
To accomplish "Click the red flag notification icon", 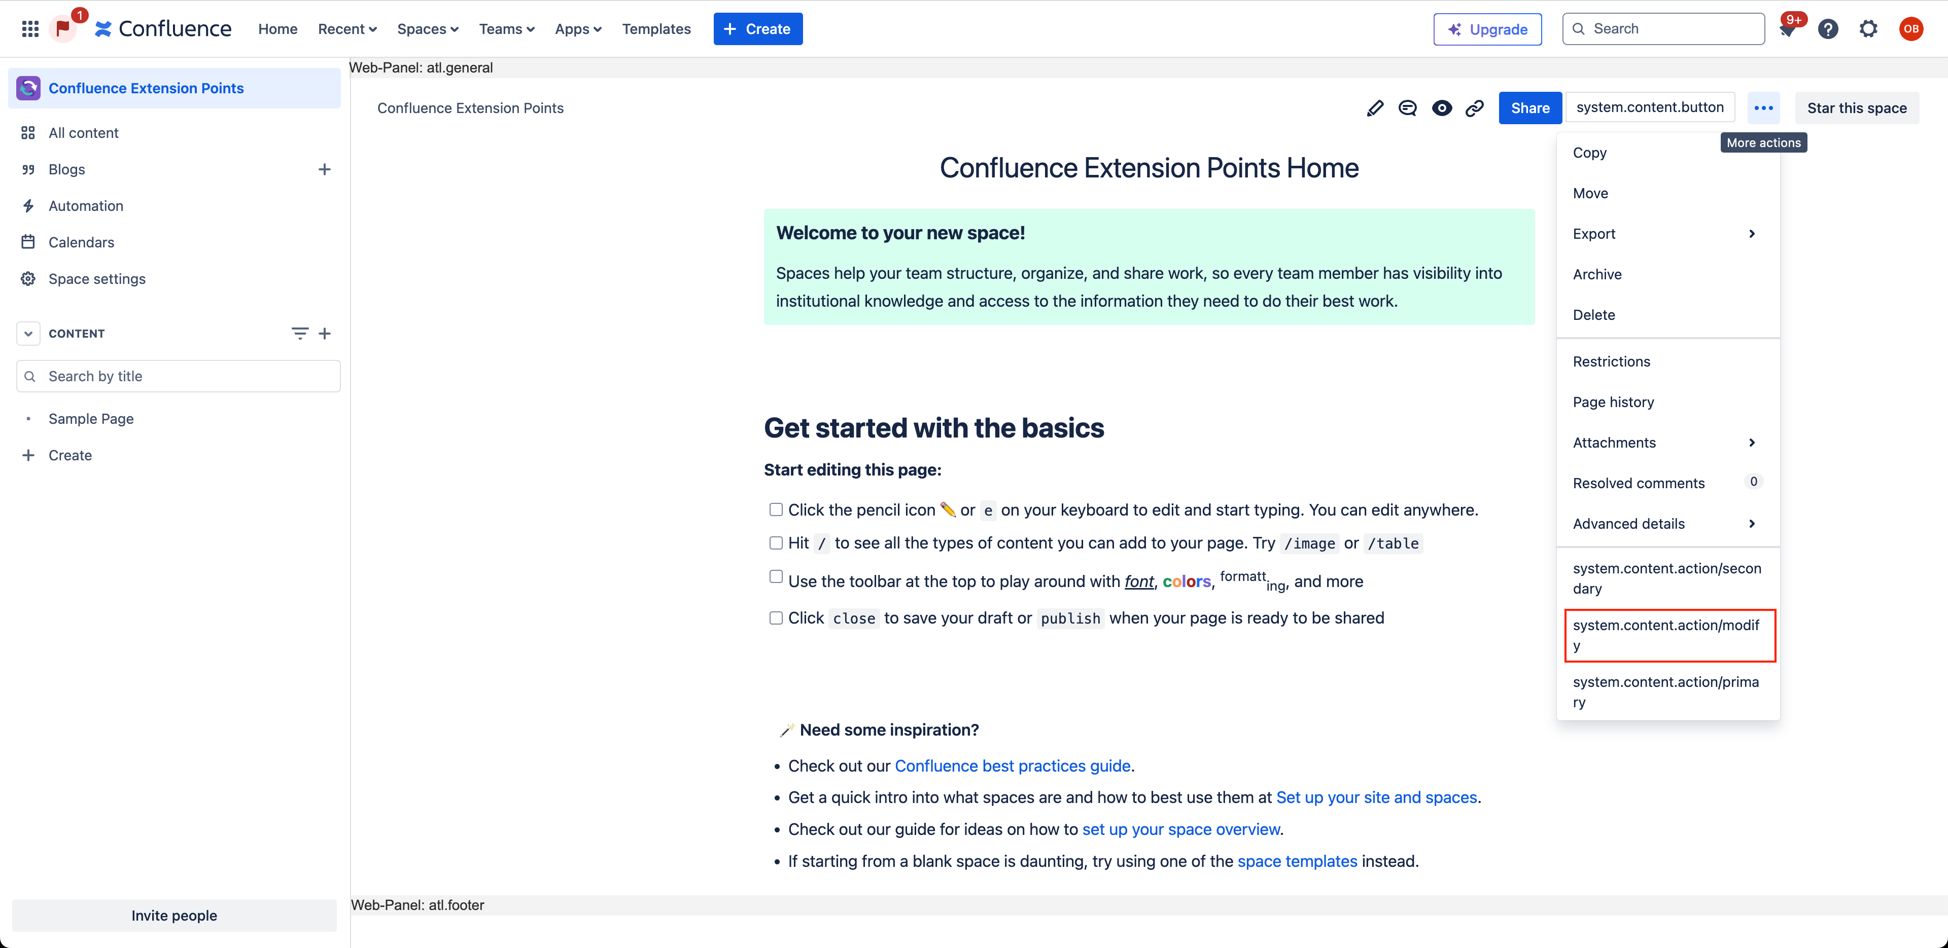I will pyautogui.click(x=63, y=29).
